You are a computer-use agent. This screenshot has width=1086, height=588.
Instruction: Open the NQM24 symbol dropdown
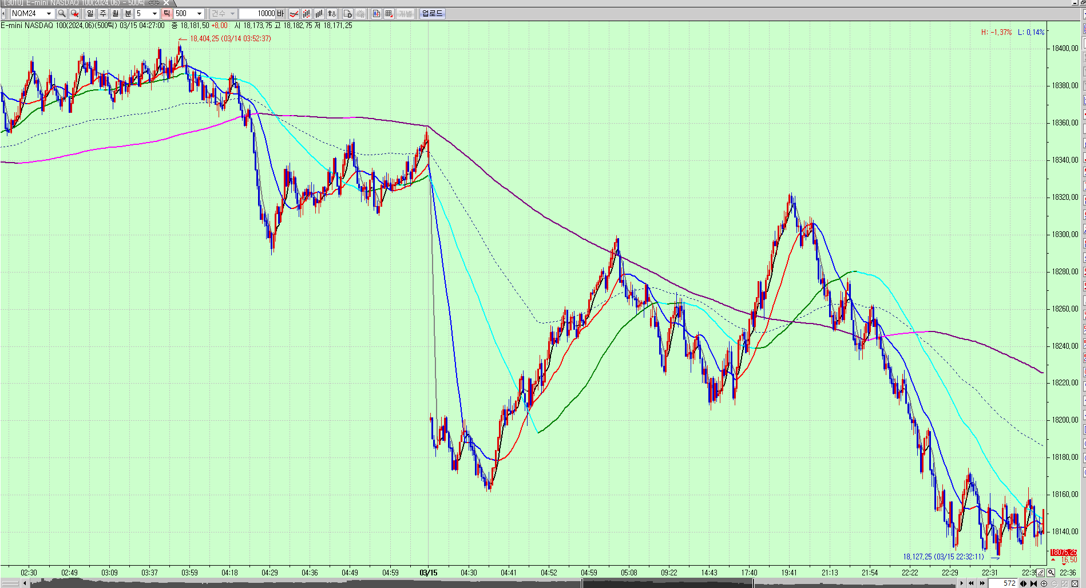(x=49, y=13)
